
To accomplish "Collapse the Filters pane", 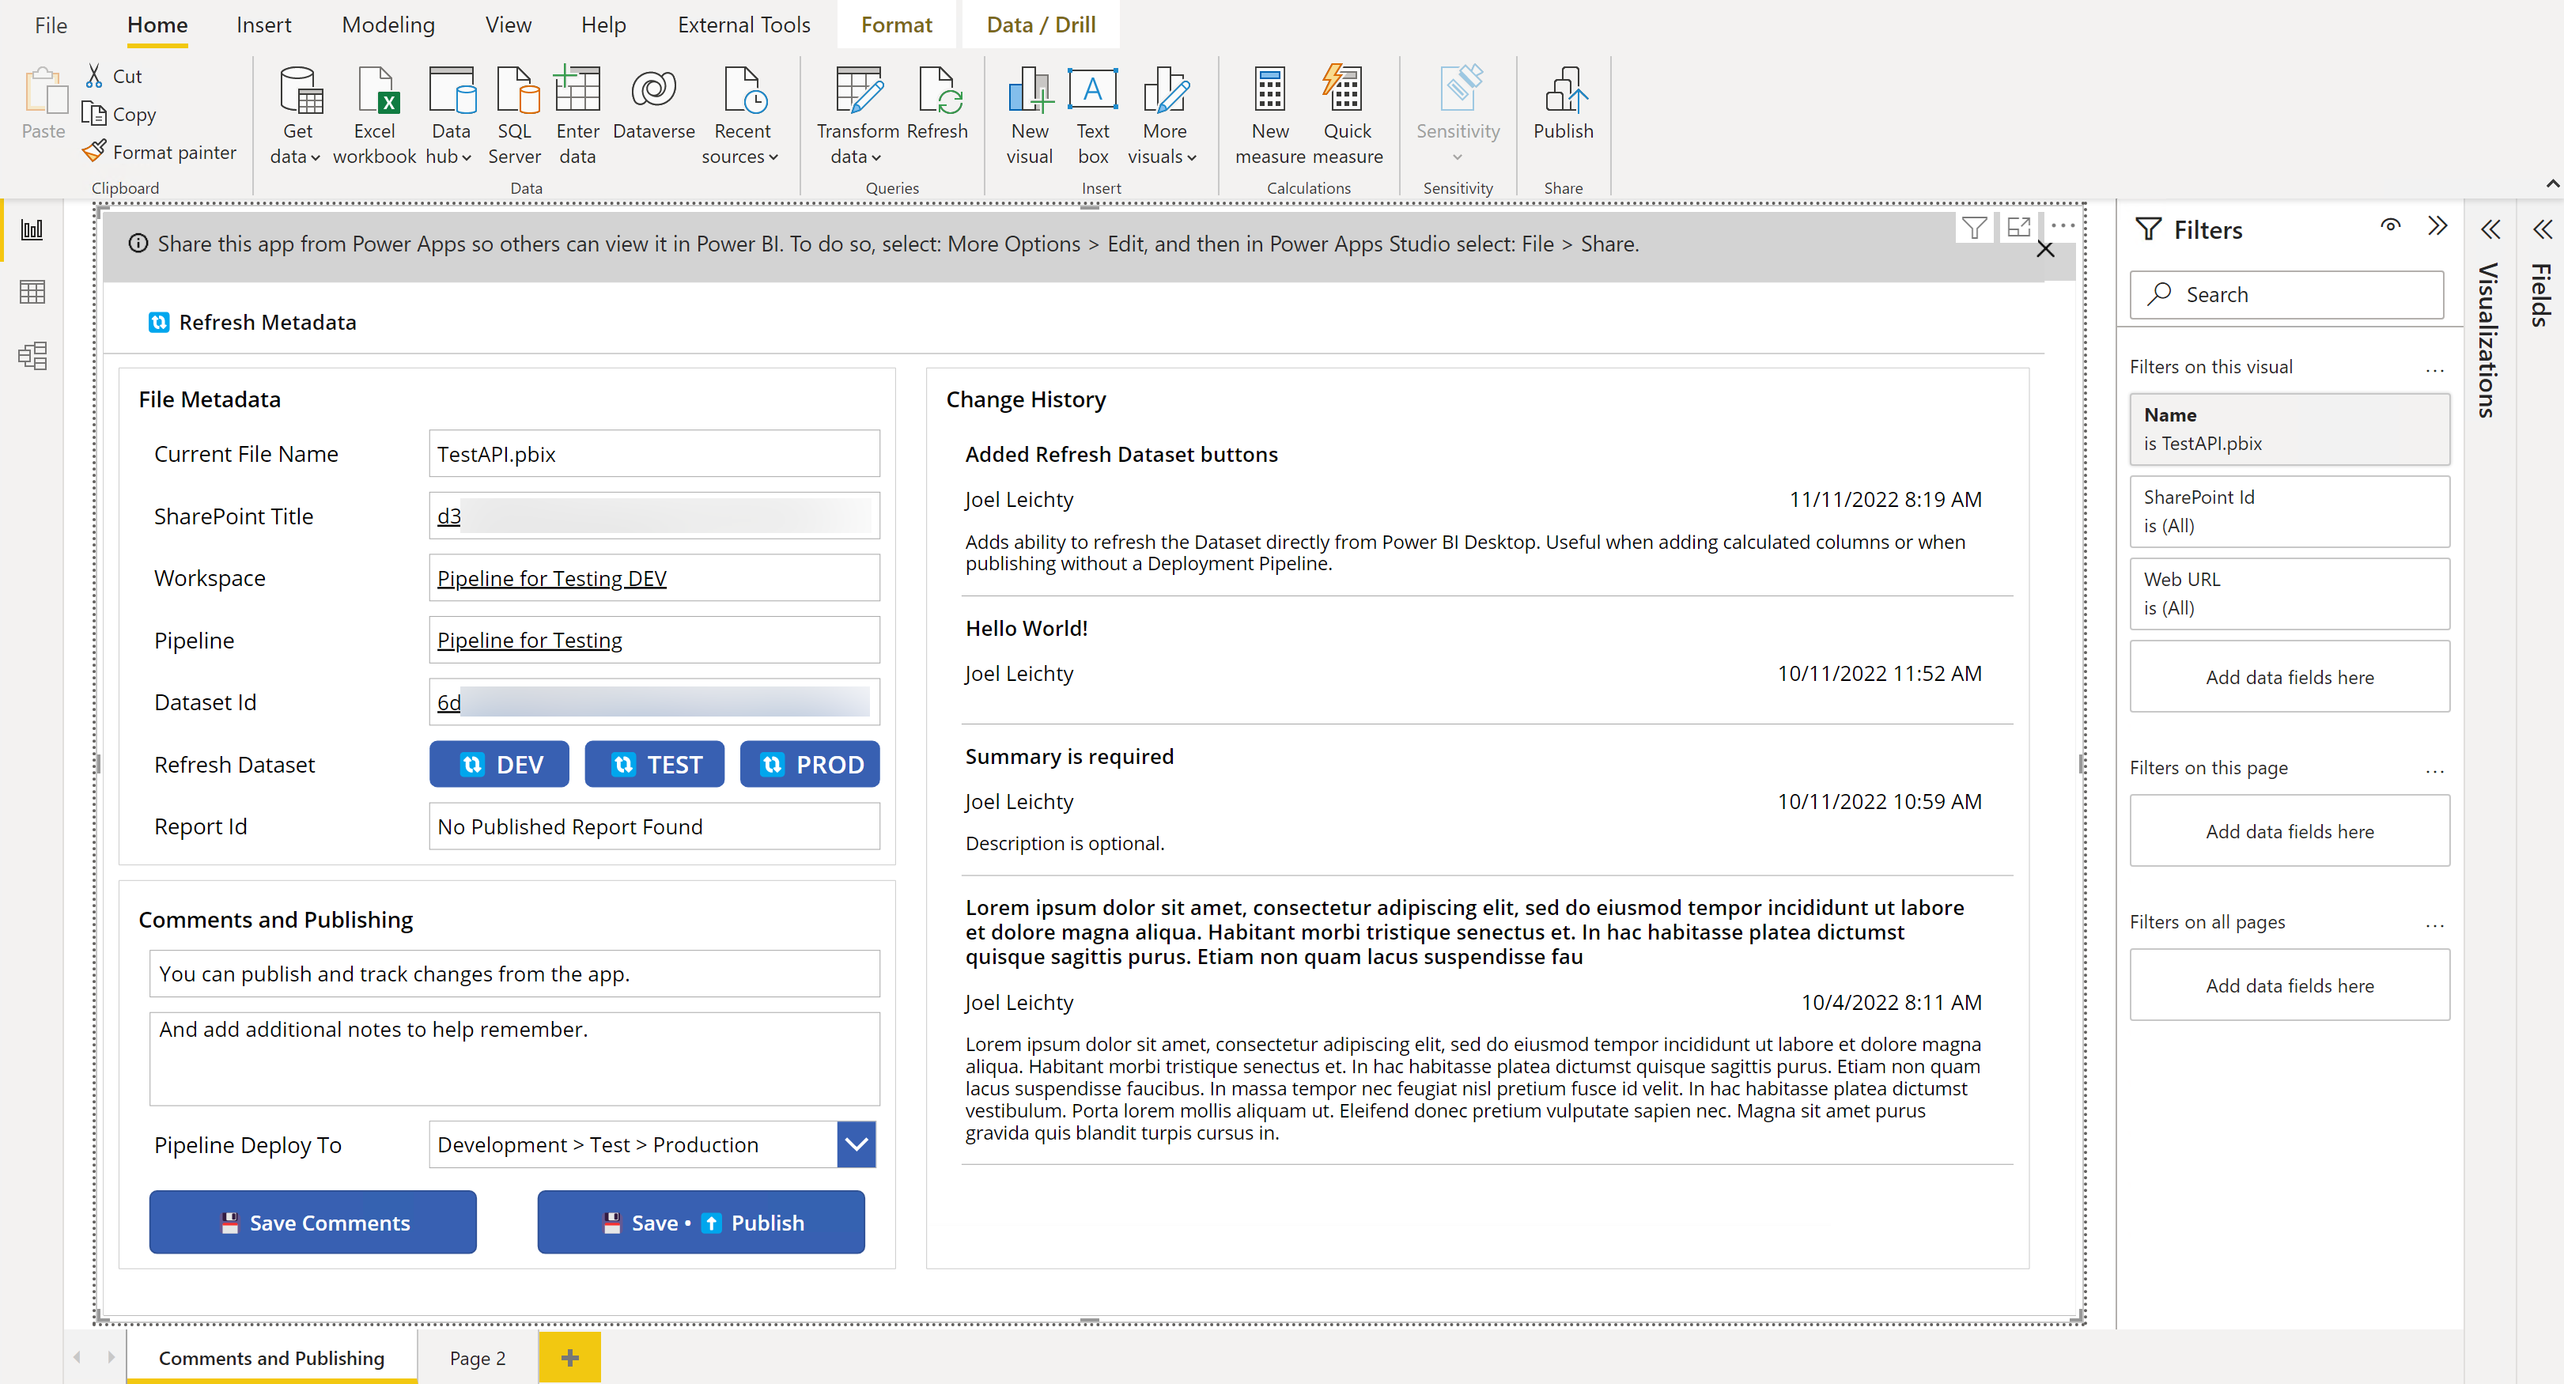I will (x=2437, y=227).
